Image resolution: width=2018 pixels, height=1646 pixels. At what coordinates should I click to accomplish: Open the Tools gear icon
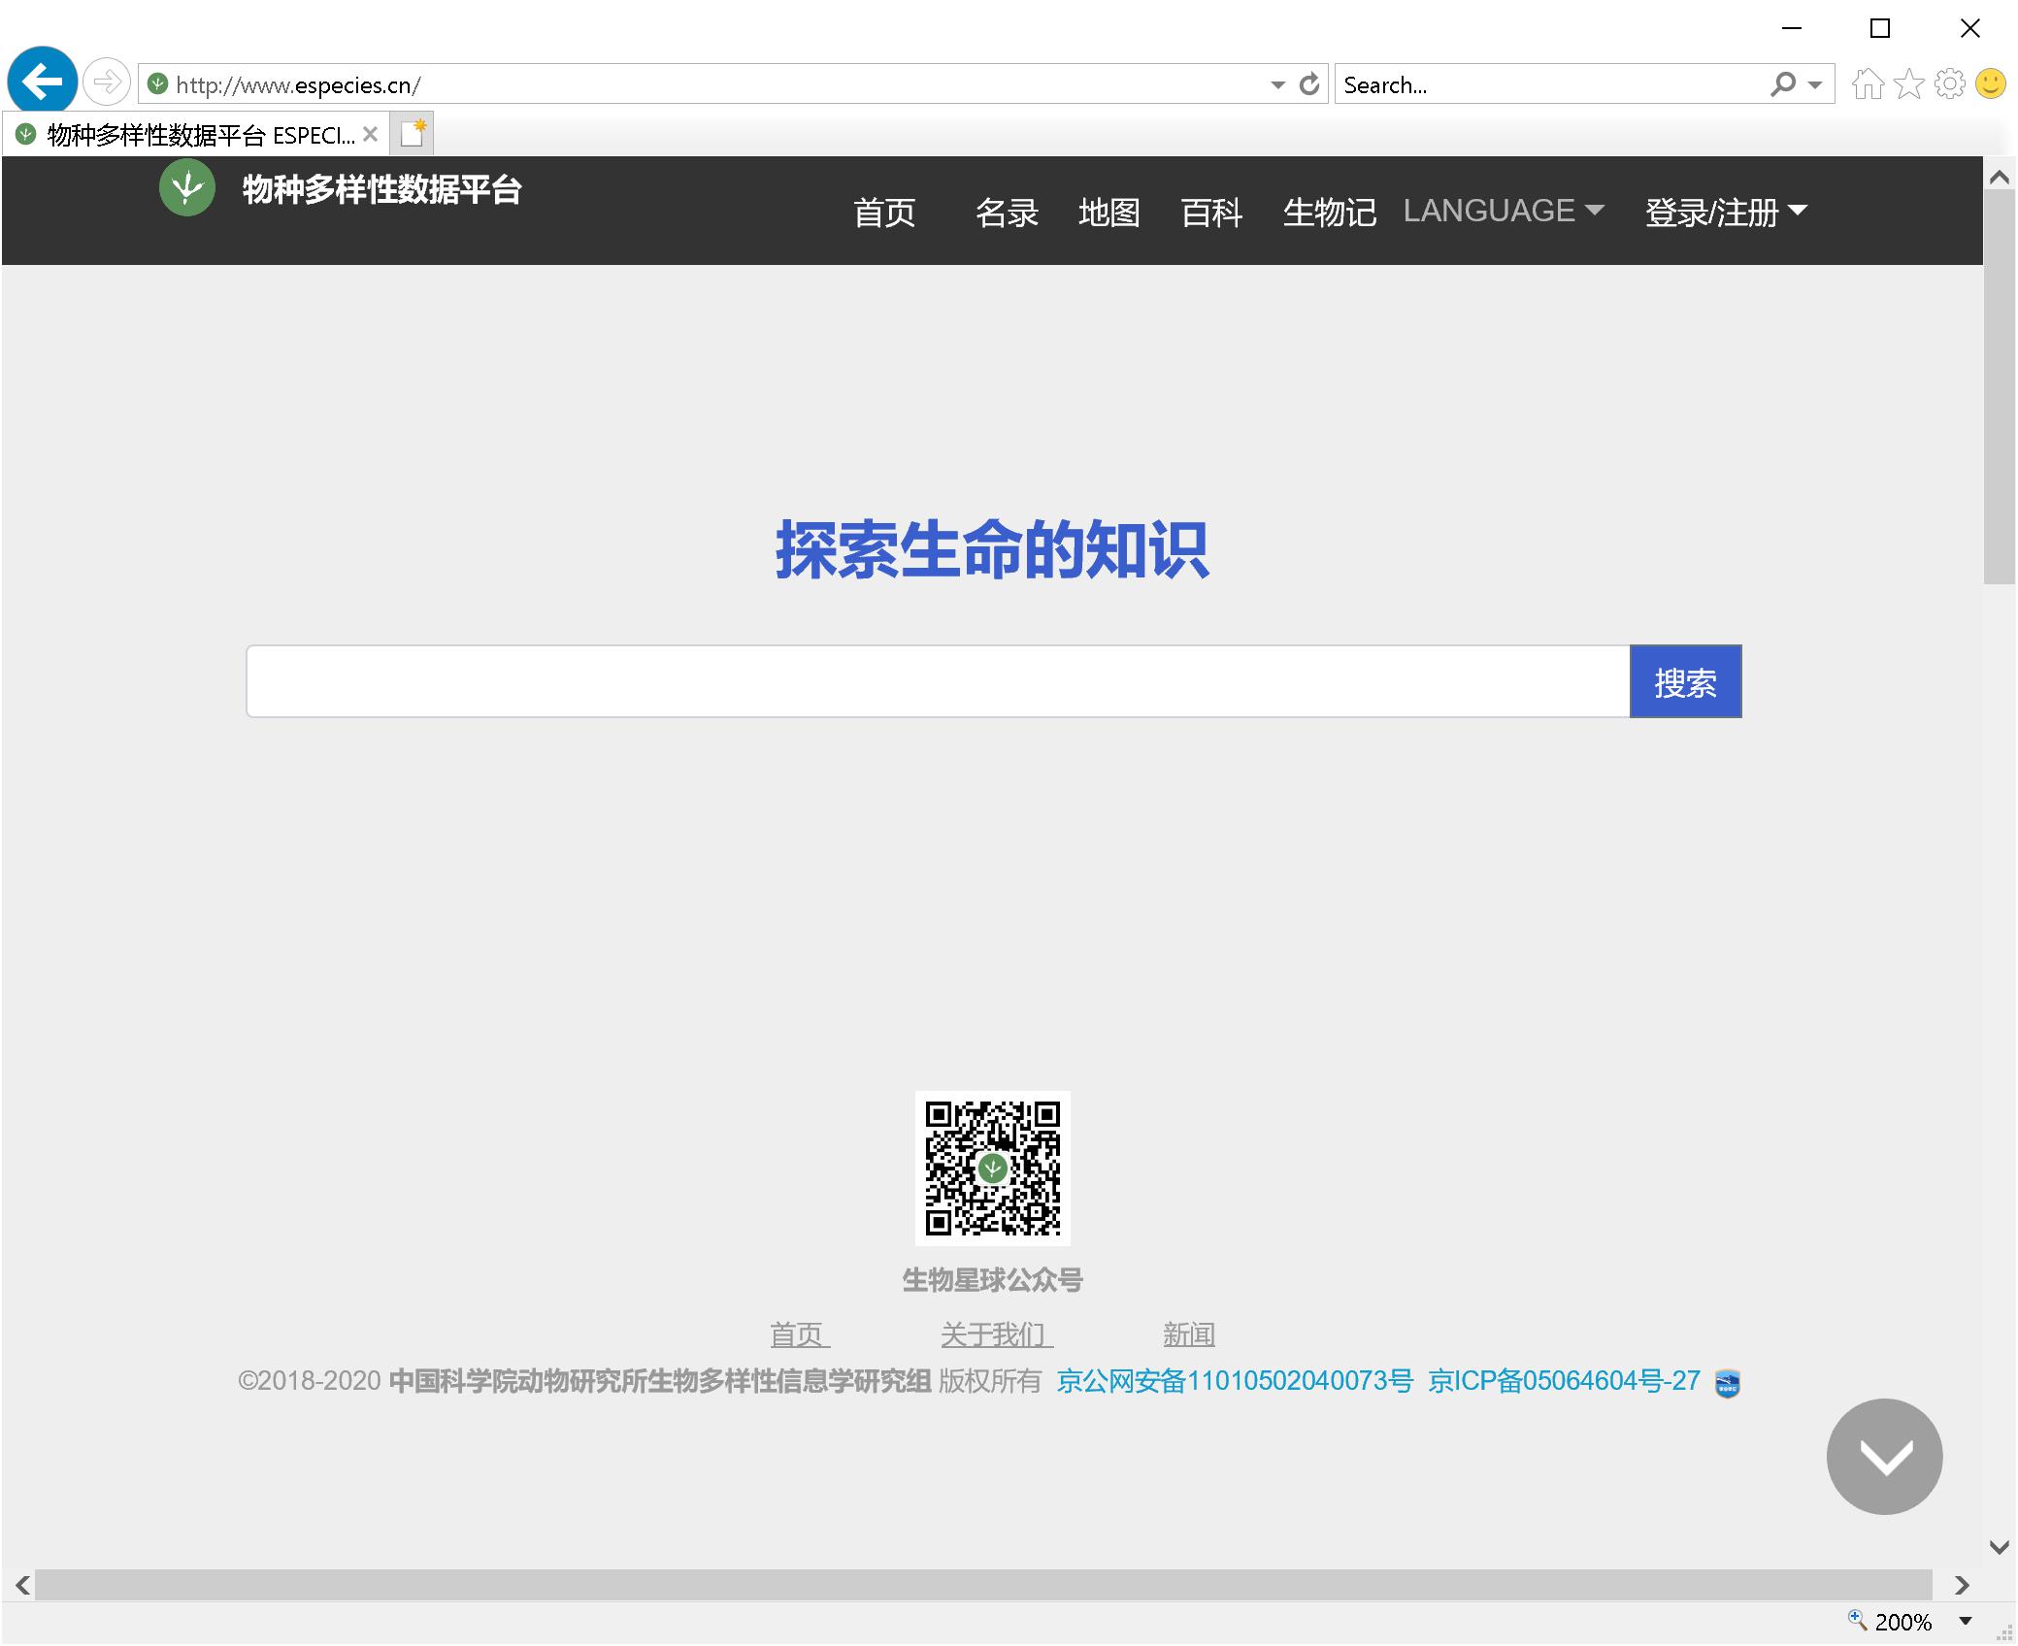(1949, 84)
